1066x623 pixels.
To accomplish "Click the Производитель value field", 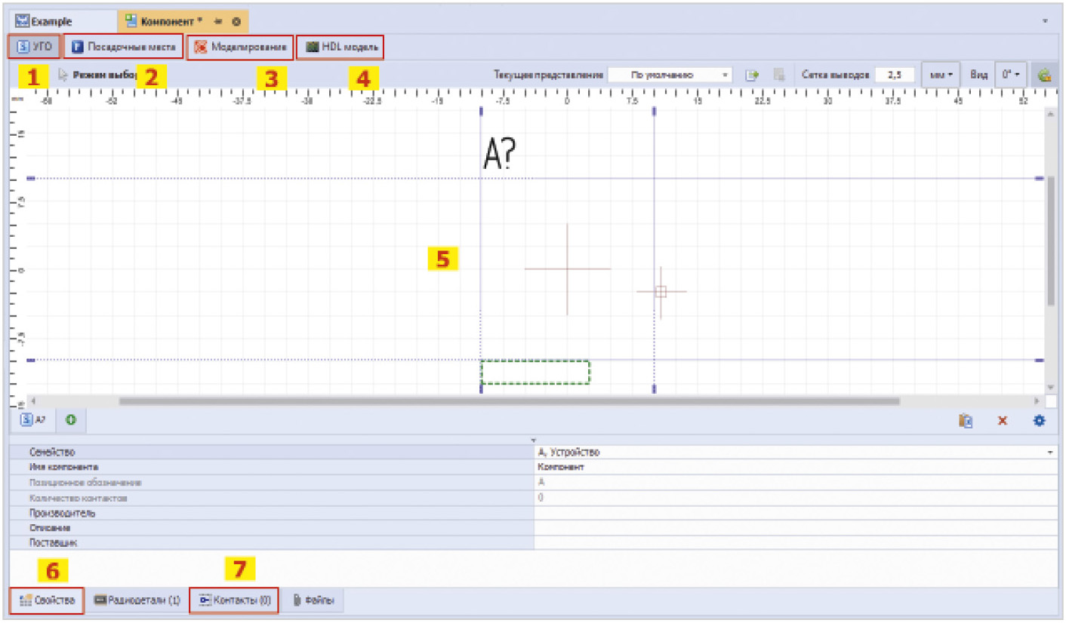I will click(795, 513).
